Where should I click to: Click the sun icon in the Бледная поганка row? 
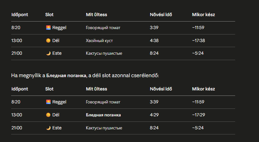tap(48, 115)
